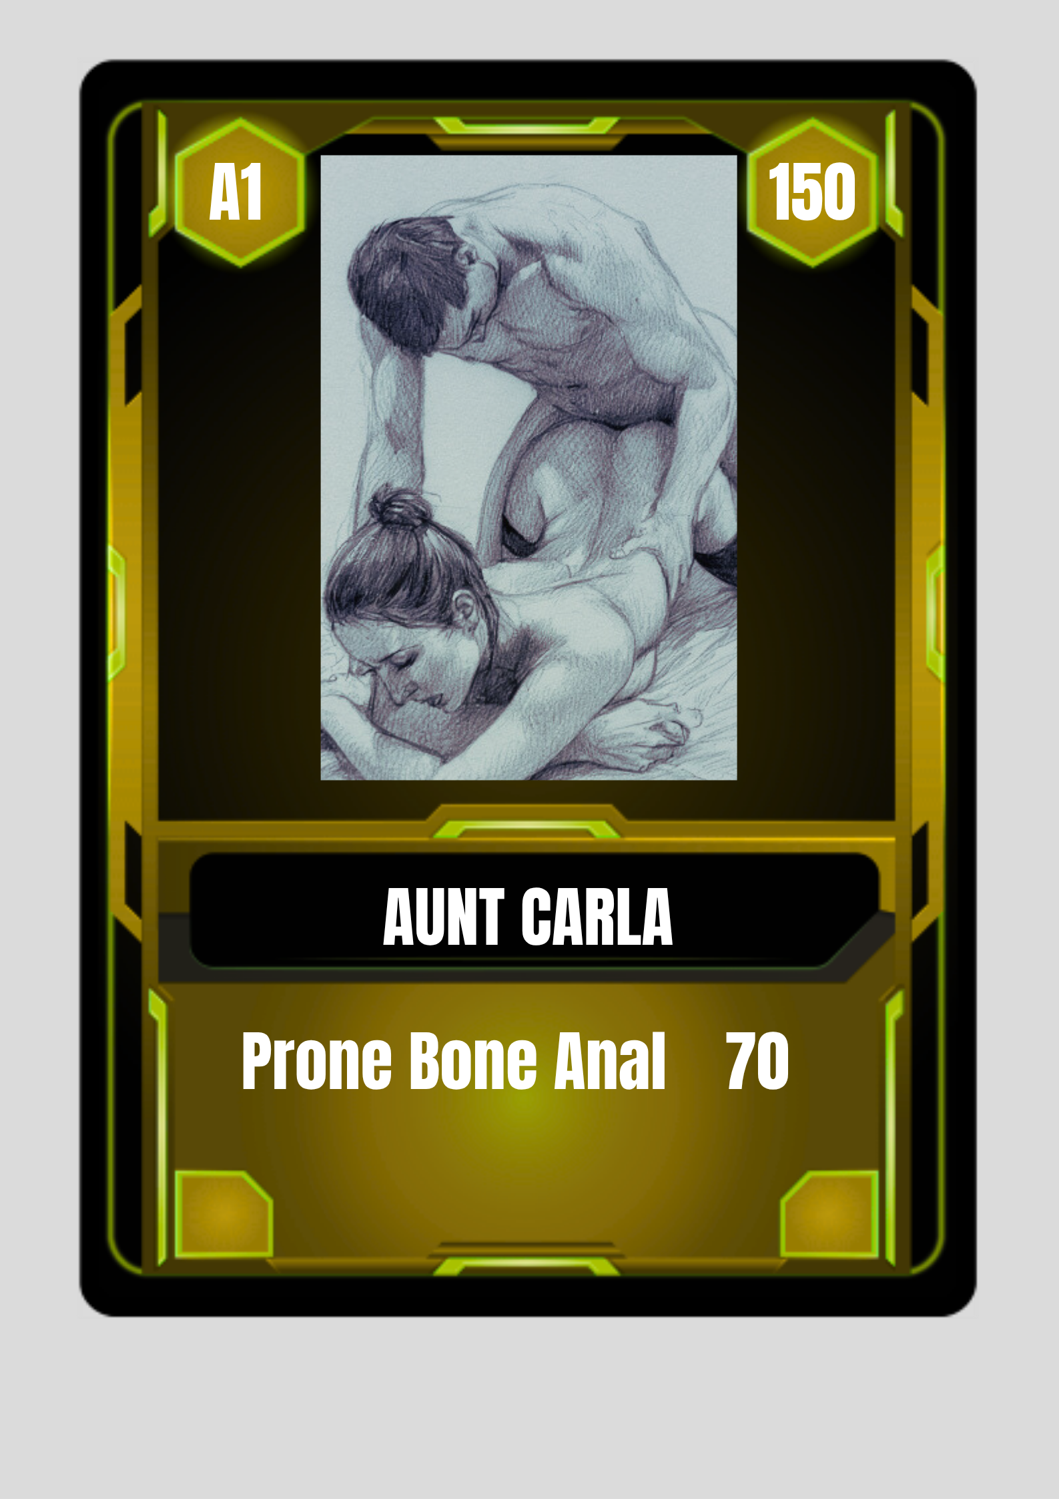Click the green vertical bar beside A1 badge
The width and height of the screenshot is (1059, 1499).
click(159, 174)
